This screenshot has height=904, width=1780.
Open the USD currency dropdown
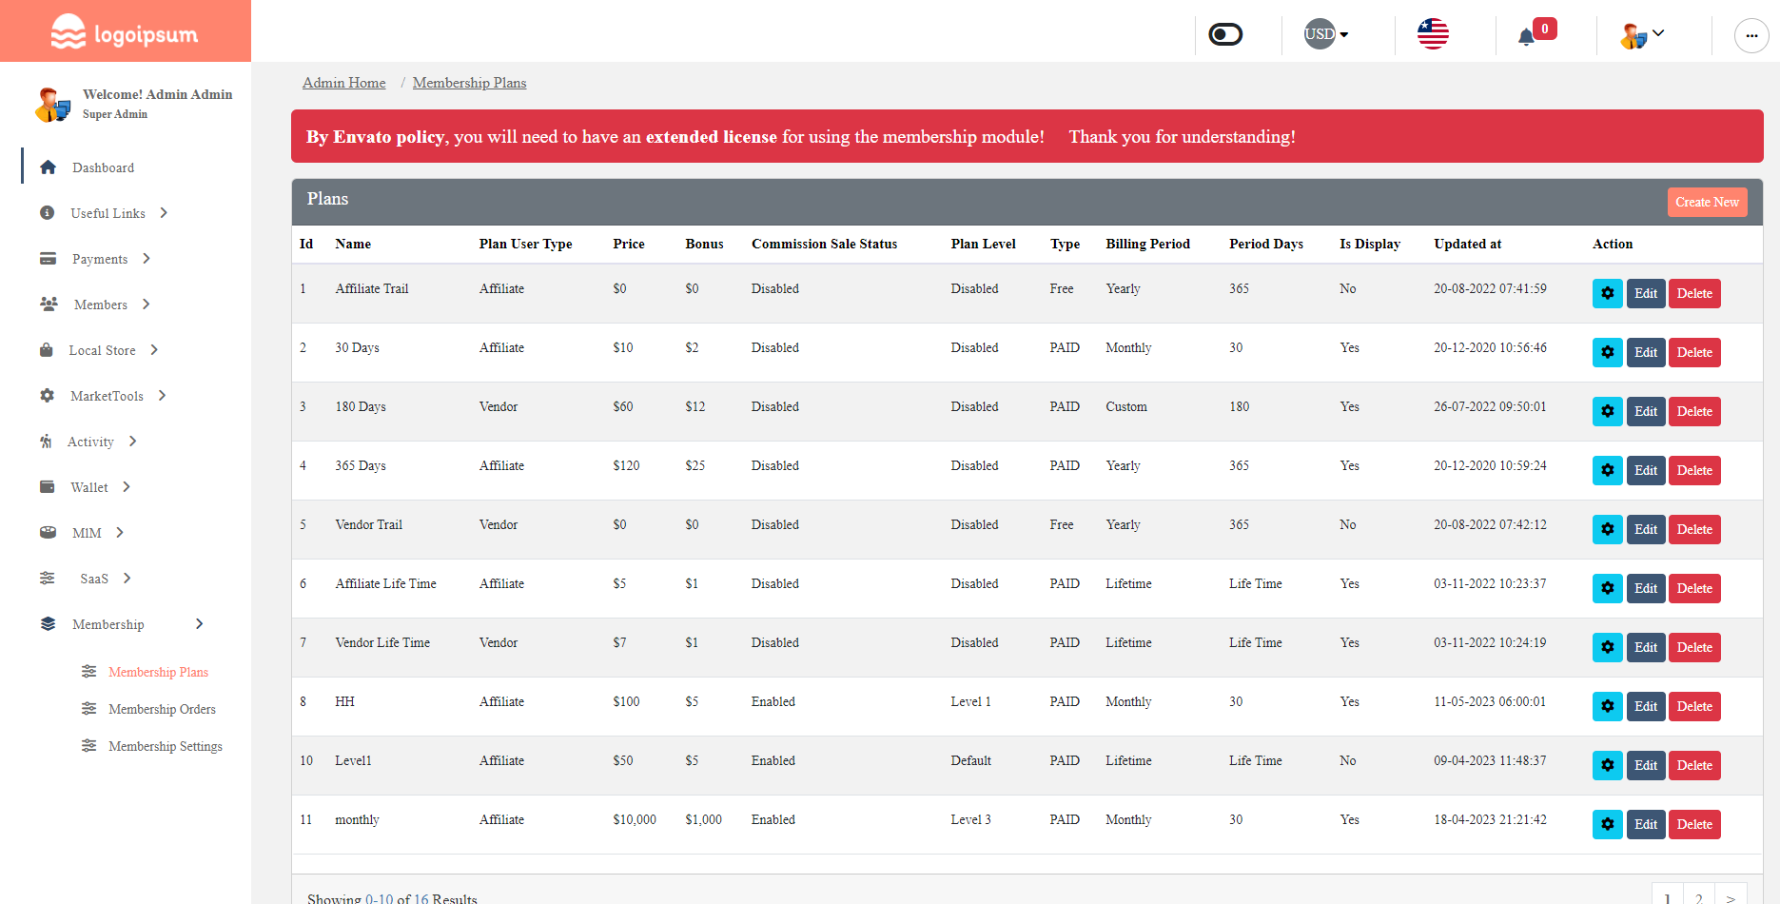pyautogui.click(x=1324, y=34)
